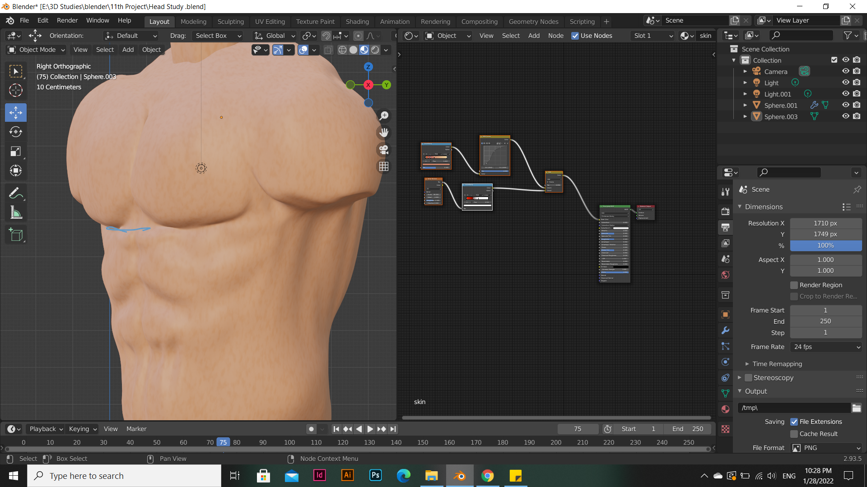Select the Cursor tool

coord(16,91)
